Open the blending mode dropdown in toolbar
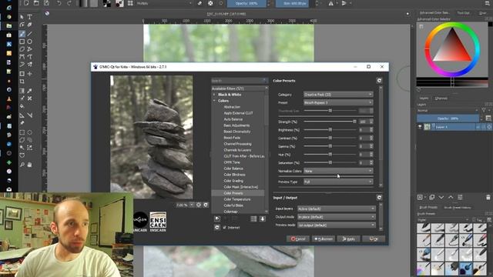The height and width of the screenshot is (277, 493). coord(163,3)
